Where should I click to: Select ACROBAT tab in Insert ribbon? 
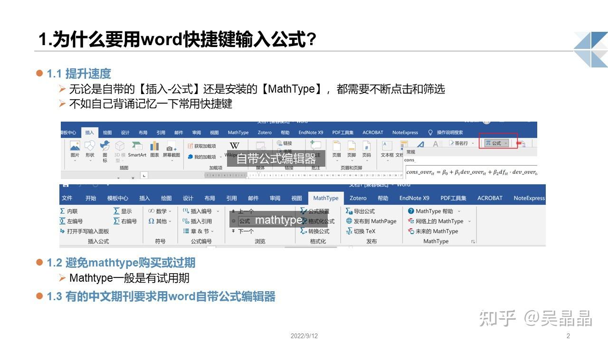pyautogui.click(x=373, y=133)
